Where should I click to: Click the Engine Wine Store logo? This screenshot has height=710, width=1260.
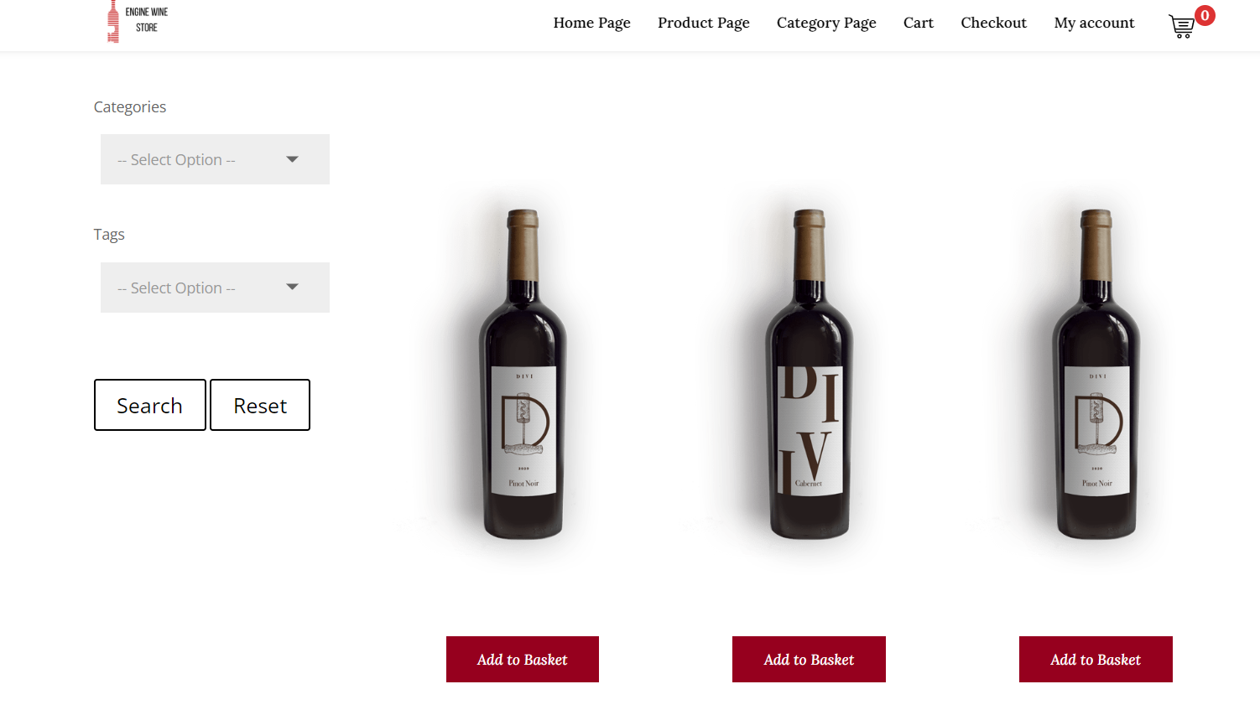pyautogui.click(x=138, y=21)
